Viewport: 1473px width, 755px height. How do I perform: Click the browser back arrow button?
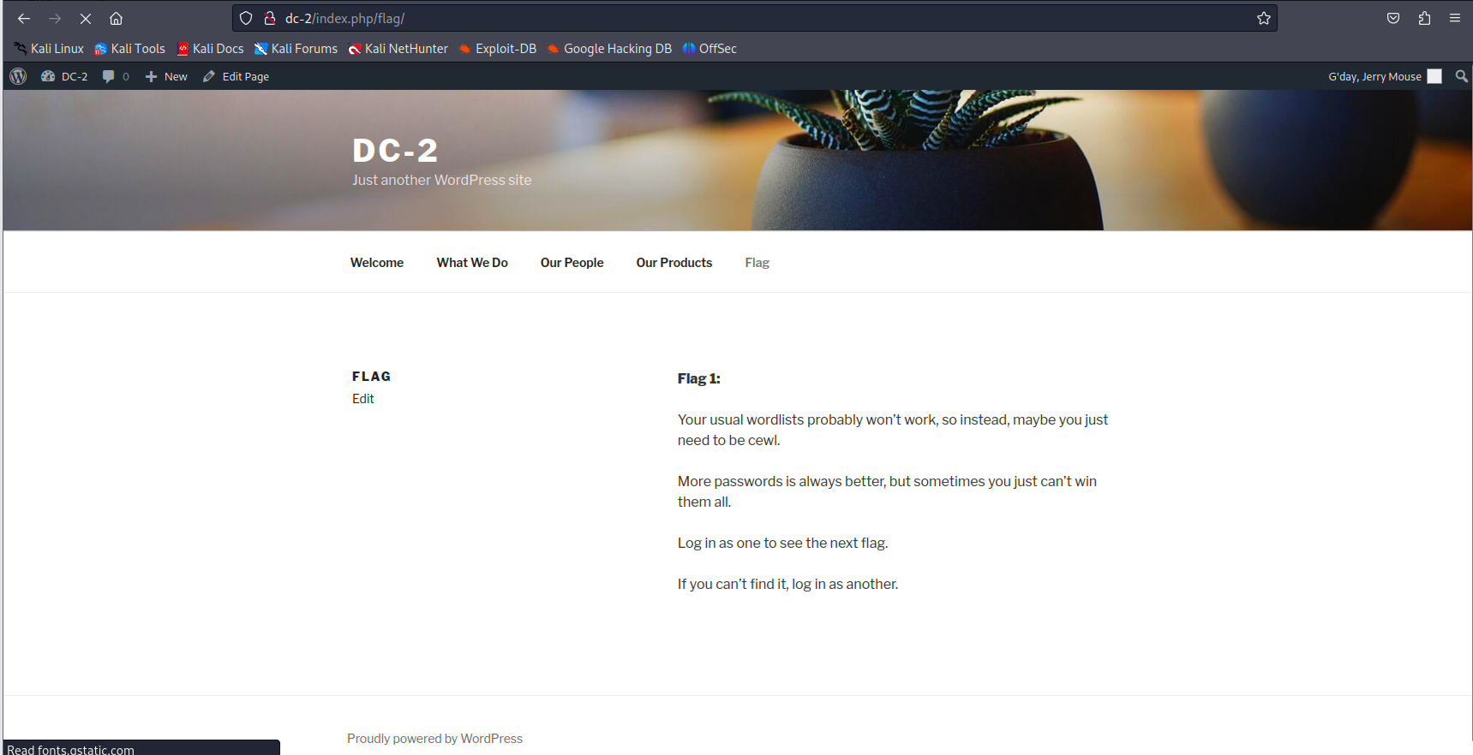click(x=24, y=18)
